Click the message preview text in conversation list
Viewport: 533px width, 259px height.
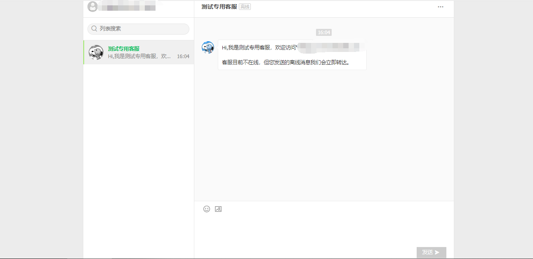click(139, 57)
